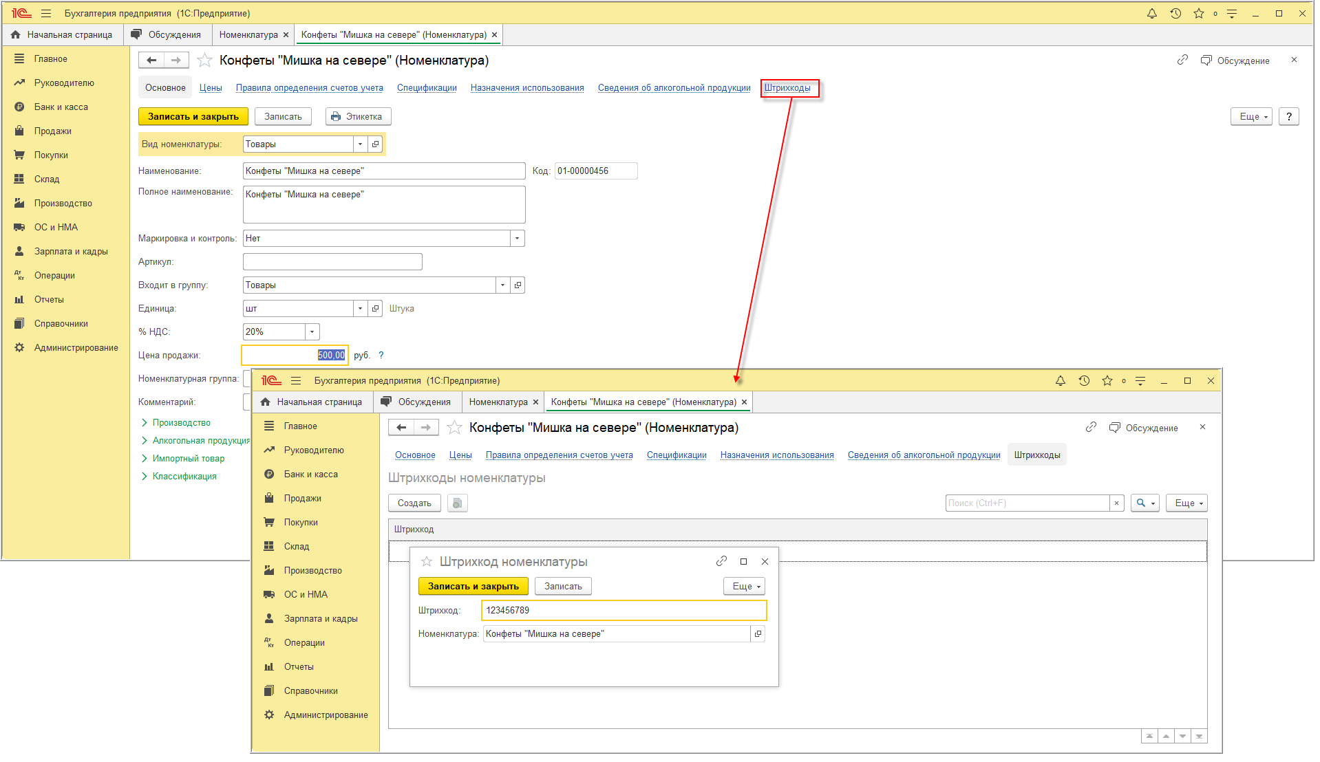The image size is (1320, 762).
Task: Open Номенклатура field open button in dialog
Action: pos(758,633)
